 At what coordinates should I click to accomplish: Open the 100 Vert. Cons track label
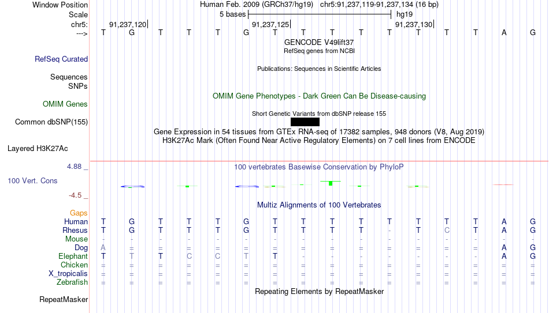pyautogui.click(x=32, y=180)
